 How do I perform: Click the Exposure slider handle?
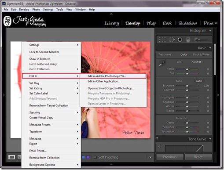coord(187,86)
